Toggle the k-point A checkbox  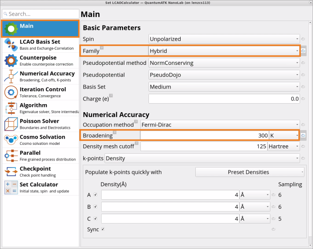click(95, 195)
